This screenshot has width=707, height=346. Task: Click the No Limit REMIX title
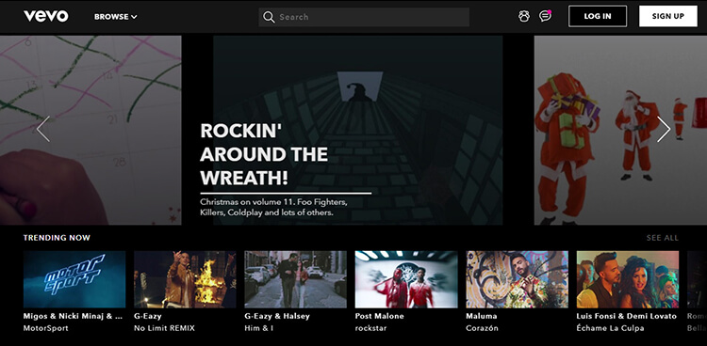(x=165, y=328)
